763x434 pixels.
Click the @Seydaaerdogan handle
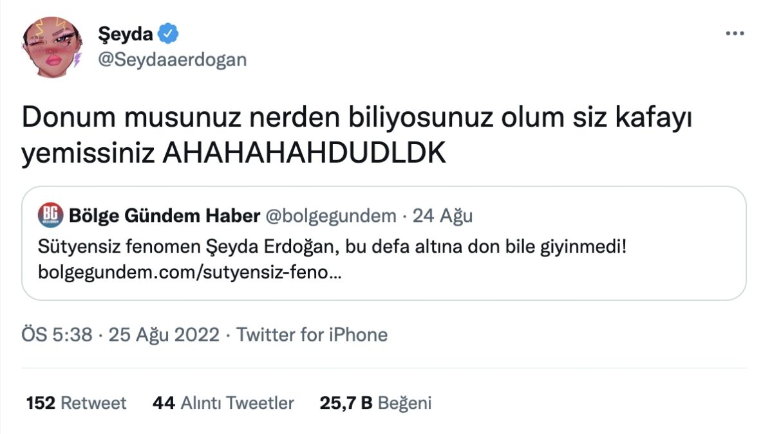173,59
